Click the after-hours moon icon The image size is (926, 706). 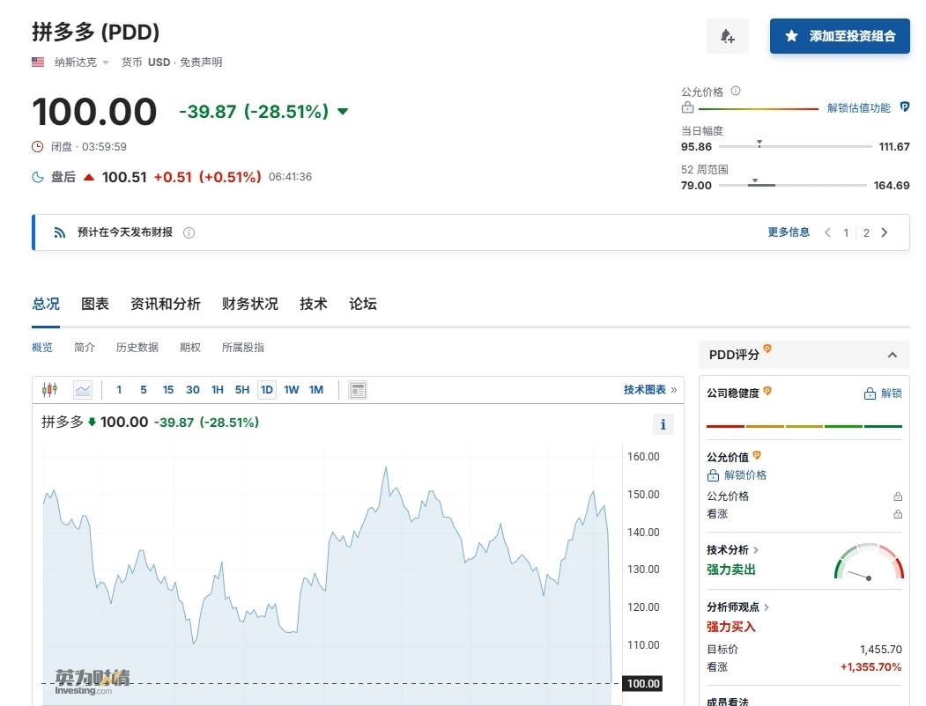38,177
